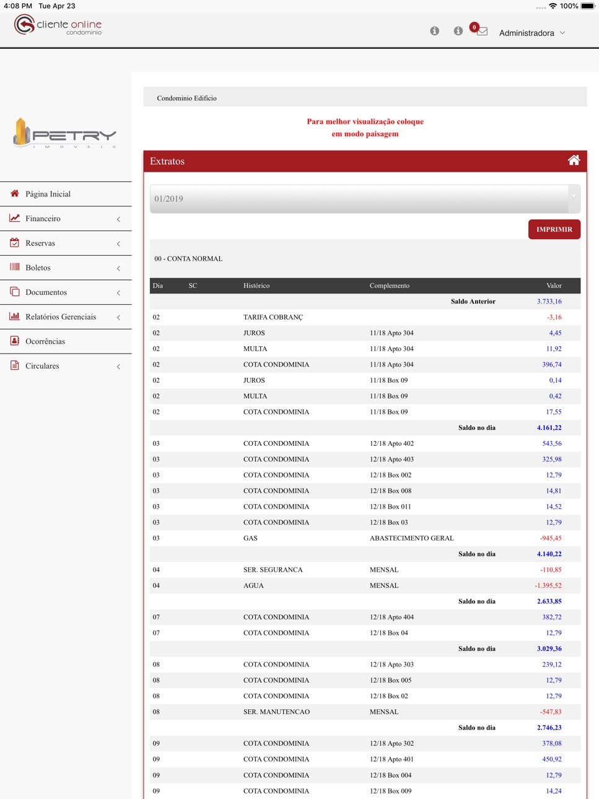This screenshot has width=599, height=799.
Task: Open the first info icon in header
Action: 435,31
